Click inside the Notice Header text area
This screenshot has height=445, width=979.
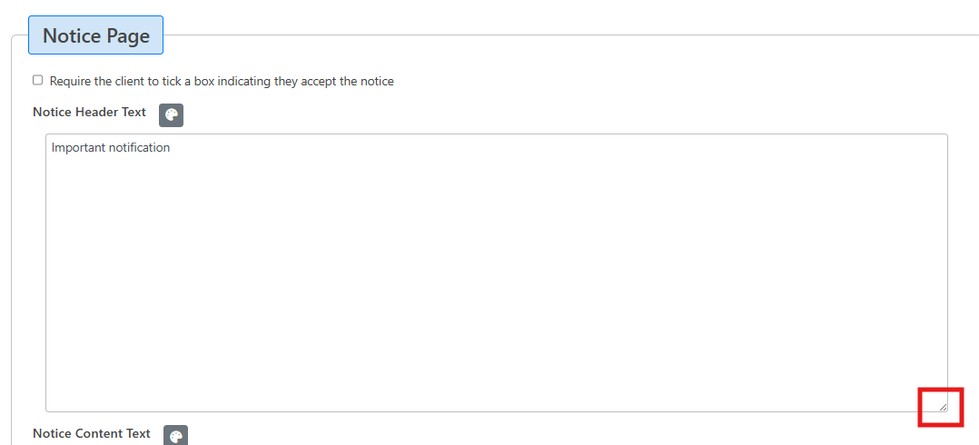[x=496, y=272]
